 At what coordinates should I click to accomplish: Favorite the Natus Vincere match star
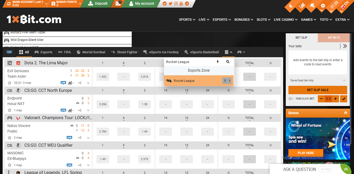[x=9, y=138]
